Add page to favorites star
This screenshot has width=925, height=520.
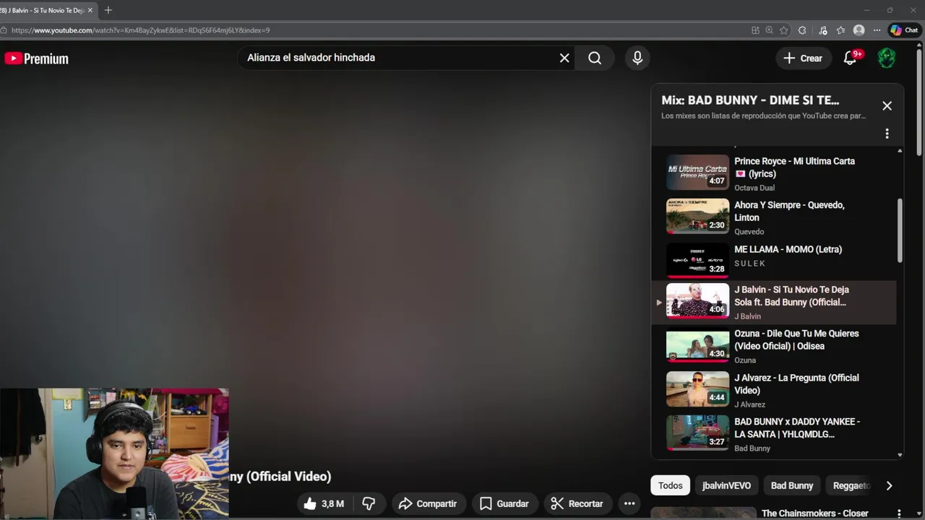point(784,30)
